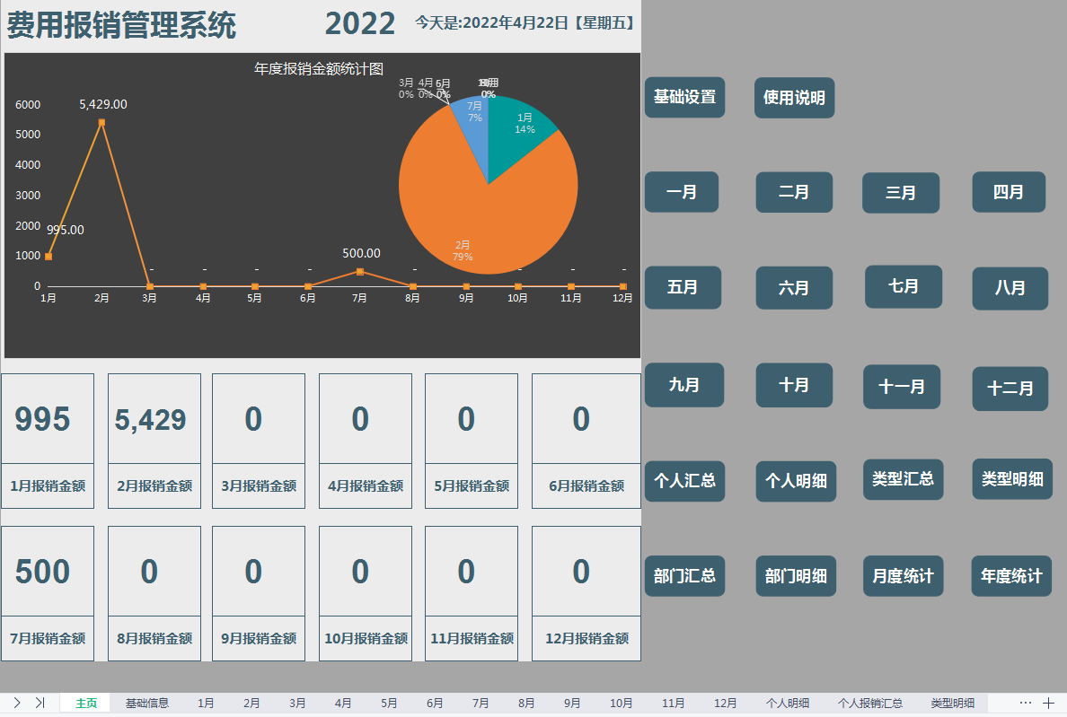
Task: View the 个人汇总 personal summary
Action: pyautogui.click(x=684, y=482)
